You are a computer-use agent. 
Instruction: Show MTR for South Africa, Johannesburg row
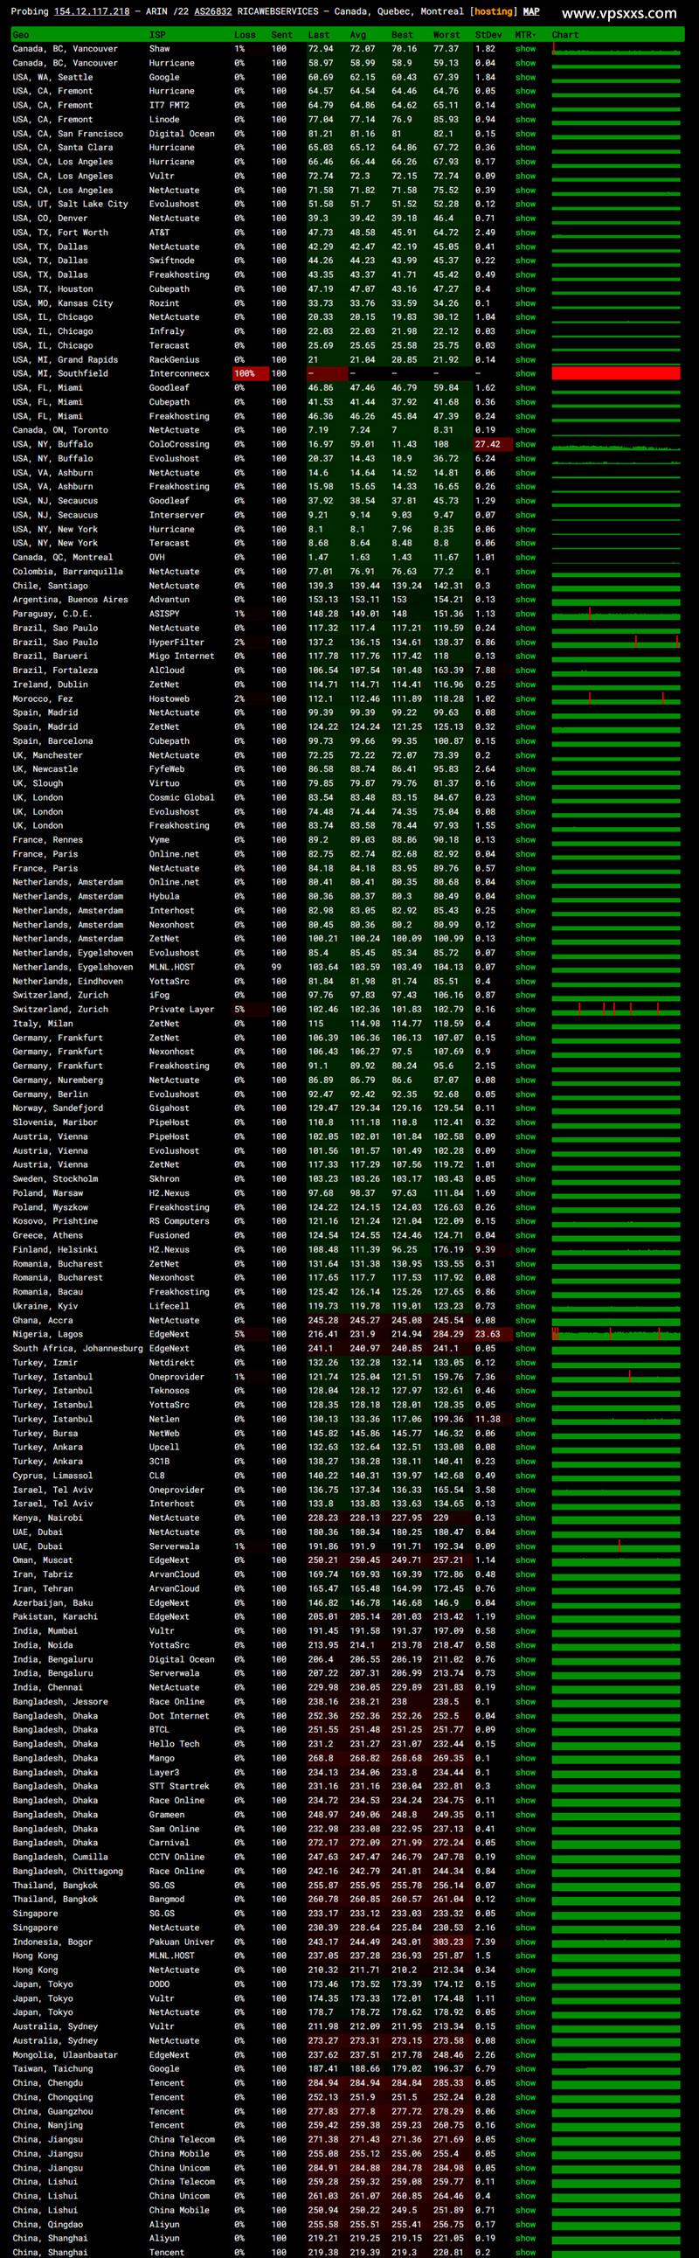tap(526, 1348)
